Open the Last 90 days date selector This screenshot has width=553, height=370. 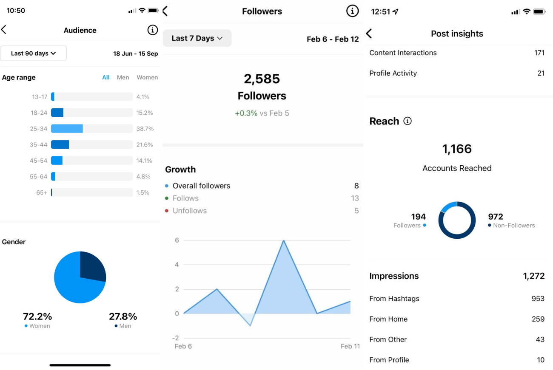click(33, 53)
